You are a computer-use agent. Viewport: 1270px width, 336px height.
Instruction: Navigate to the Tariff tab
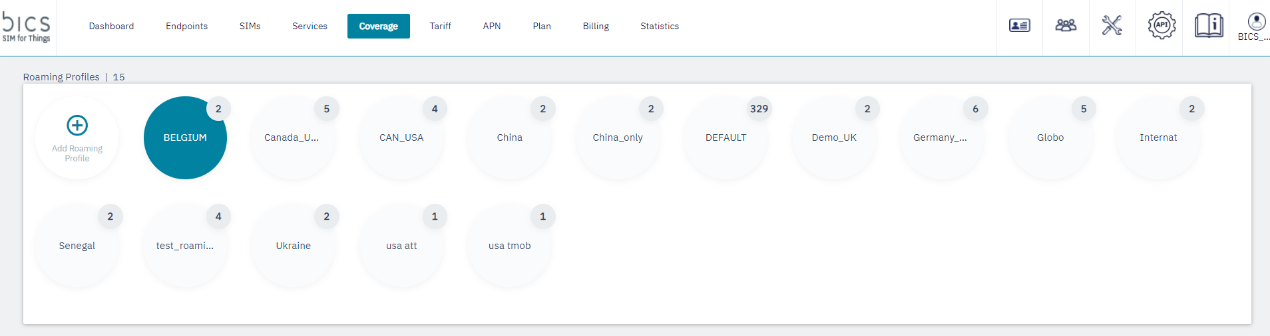point(440,27)
